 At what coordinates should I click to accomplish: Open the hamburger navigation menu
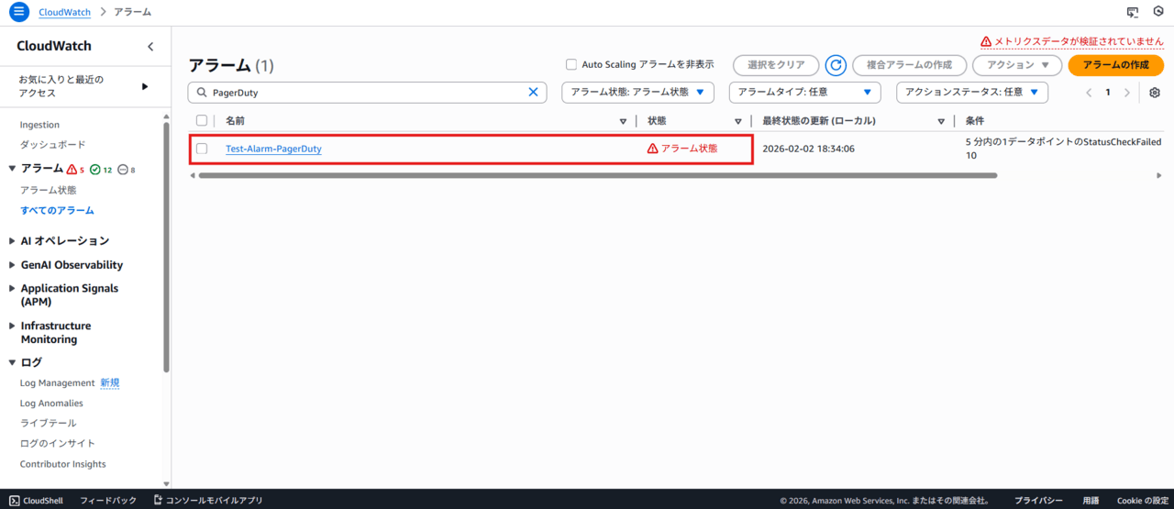[x=19, y=12]
